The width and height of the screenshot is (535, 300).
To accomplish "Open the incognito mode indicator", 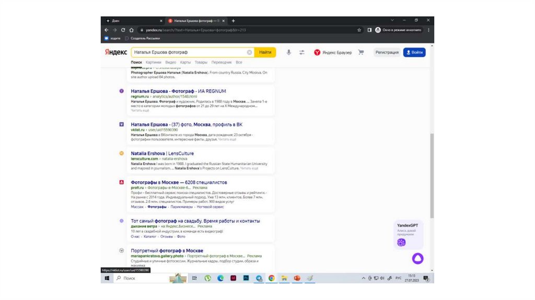I will point(398,30).
